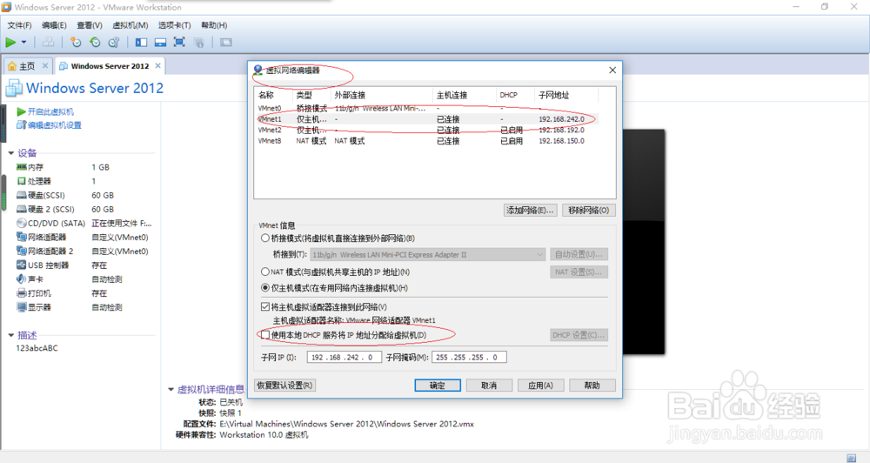Click 恢复默认设置(R) button

click(x=284, y=386)
